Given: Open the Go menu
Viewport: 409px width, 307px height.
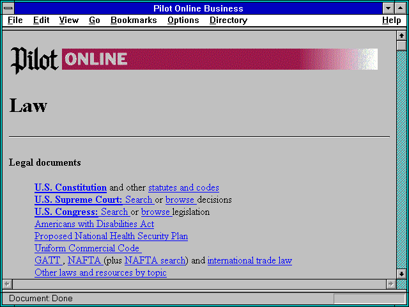Looking at the screenshot, I should click(x=94, y=20).
